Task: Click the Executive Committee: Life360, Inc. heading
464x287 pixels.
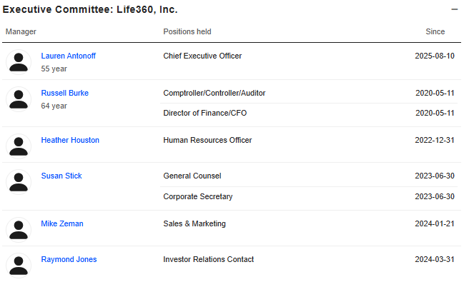Action: [90, 9]
